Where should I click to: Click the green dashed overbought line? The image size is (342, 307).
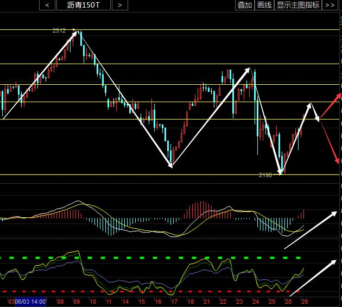pos(163,258)
